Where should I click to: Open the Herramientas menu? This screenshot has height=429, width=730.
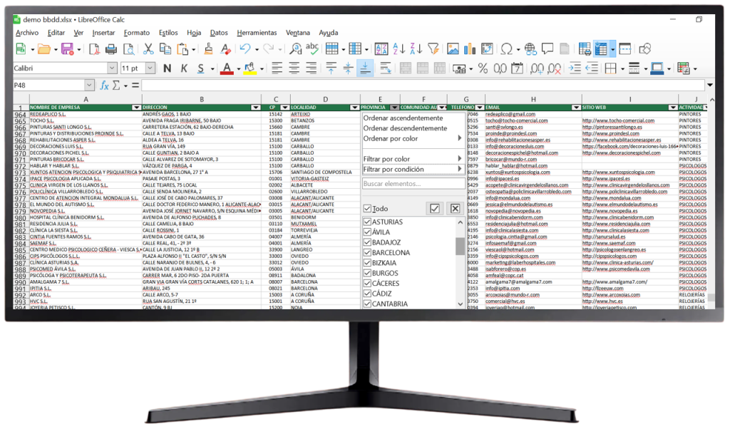click(x=257, y=33)
